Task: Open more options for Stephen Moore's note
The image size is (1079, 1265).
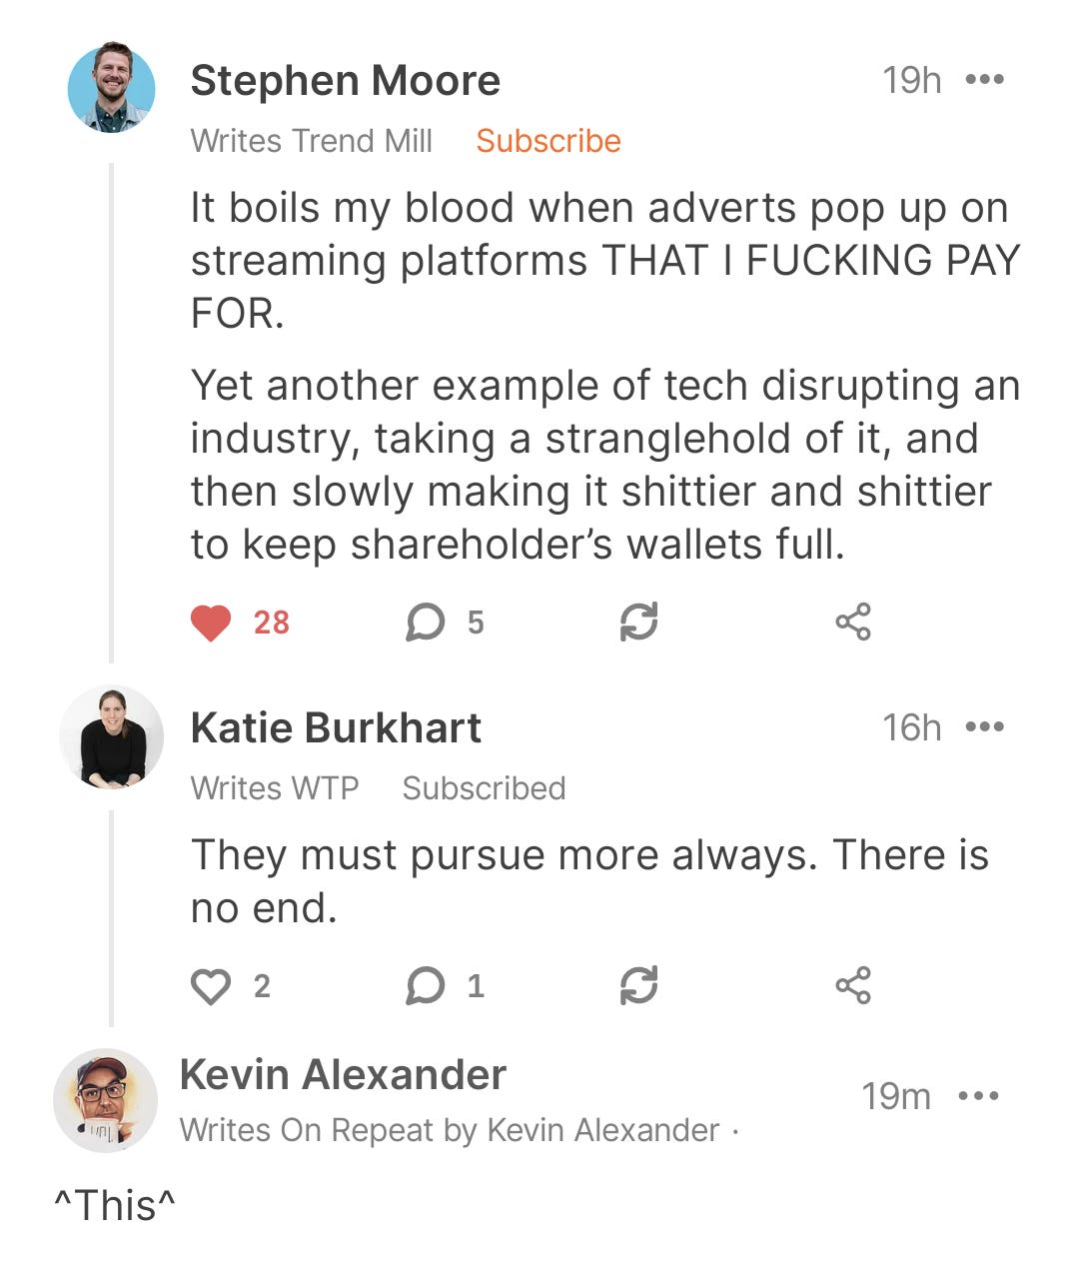Action: pos(985,80)
